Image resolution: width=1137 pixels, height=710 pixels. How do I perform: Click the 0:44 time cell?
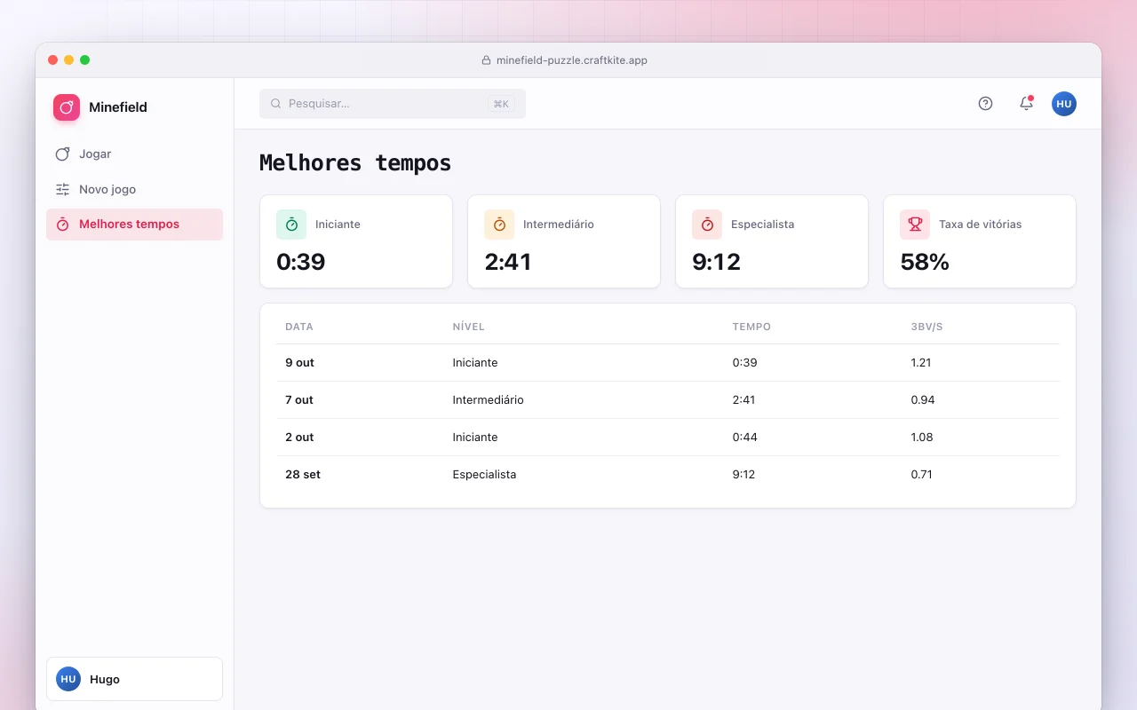pos(744,438)
